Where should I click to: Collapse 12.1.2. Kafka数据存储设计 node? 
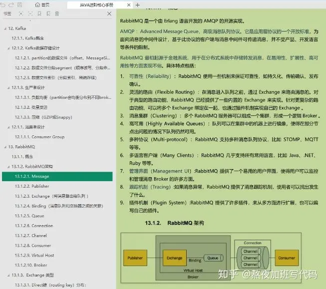click(x=8, y=48)
